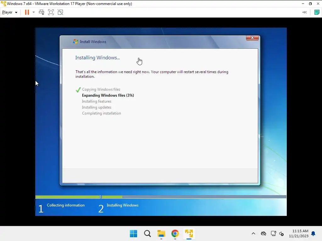Click the VMware Player taskbar icon

(189, 233)
